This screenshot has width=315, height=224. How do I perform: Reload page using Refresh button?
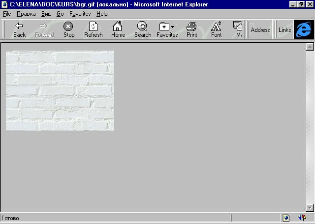pyautogui.click(x=93, y=29)
